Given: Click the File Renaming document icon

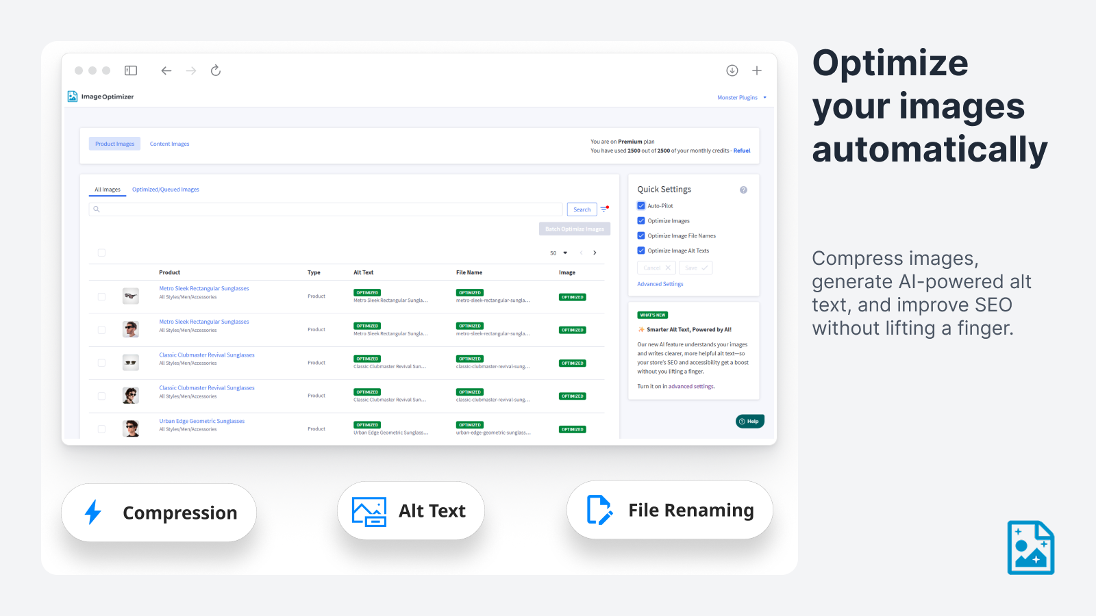Looking at the screenshot, I should pyautogui.click(x=599, y=510).
